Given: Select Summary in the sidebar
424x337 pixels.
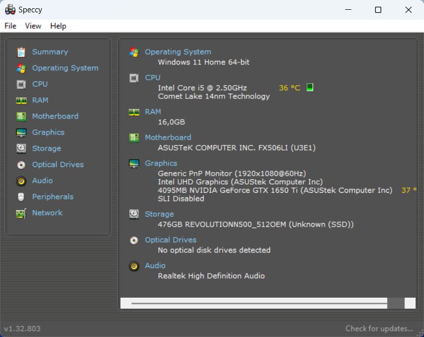Looking at the screenshot, I should point(50,52).
